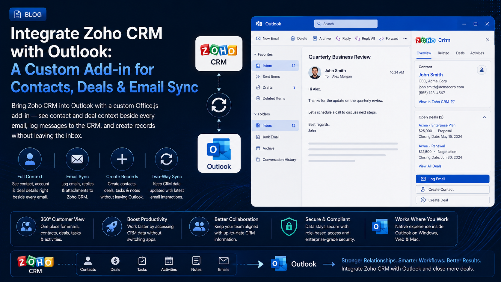
Task: Click the Reply arrow icon
Action: 338,38
